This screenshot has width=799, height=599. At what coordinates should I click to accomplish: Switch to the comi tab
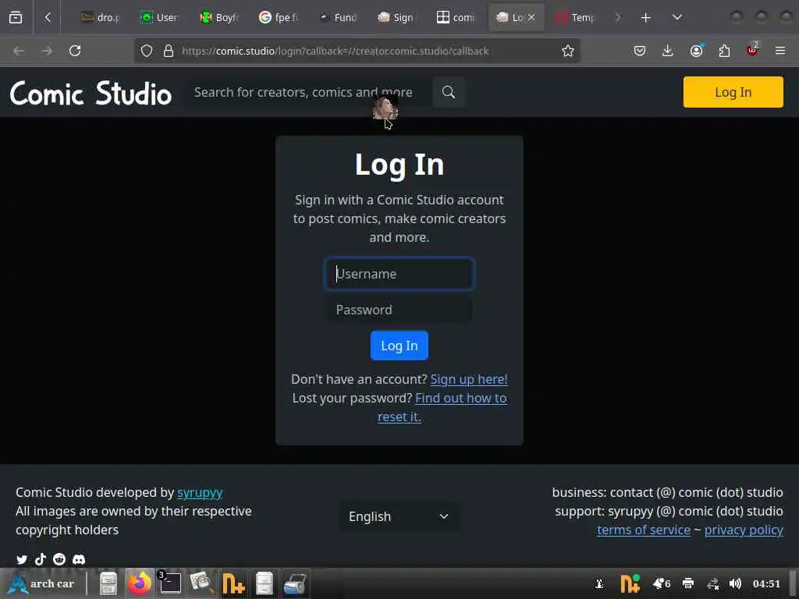456,18
